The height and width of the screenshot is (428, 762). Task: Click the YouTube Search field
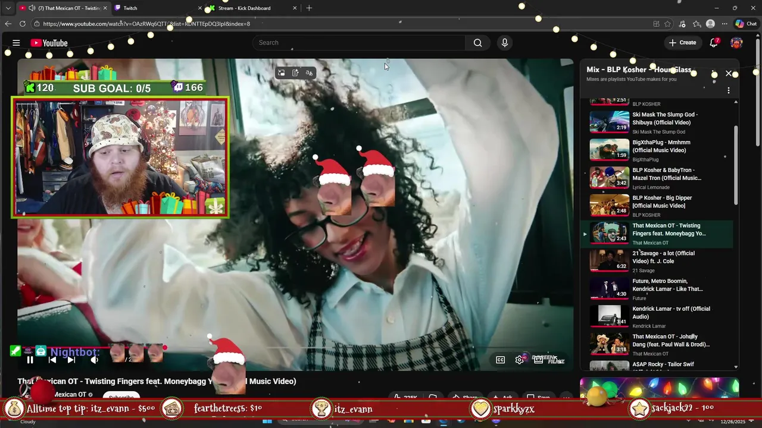click(359, 43)
